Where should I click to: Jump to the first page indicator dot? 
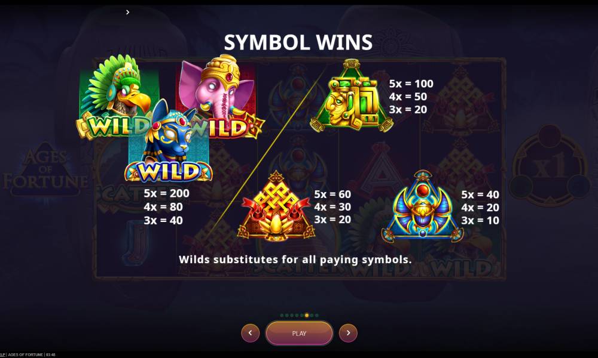tap(282, 316)
